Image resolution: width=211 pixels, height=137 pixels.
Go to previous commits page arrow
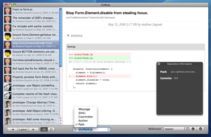pyautogui.click(x=13, y=129)
